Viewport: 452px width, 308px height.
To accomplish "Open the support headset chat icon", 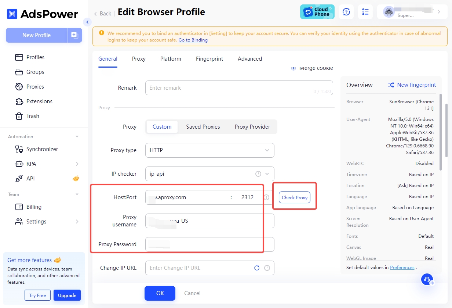I will click(427, 280).
